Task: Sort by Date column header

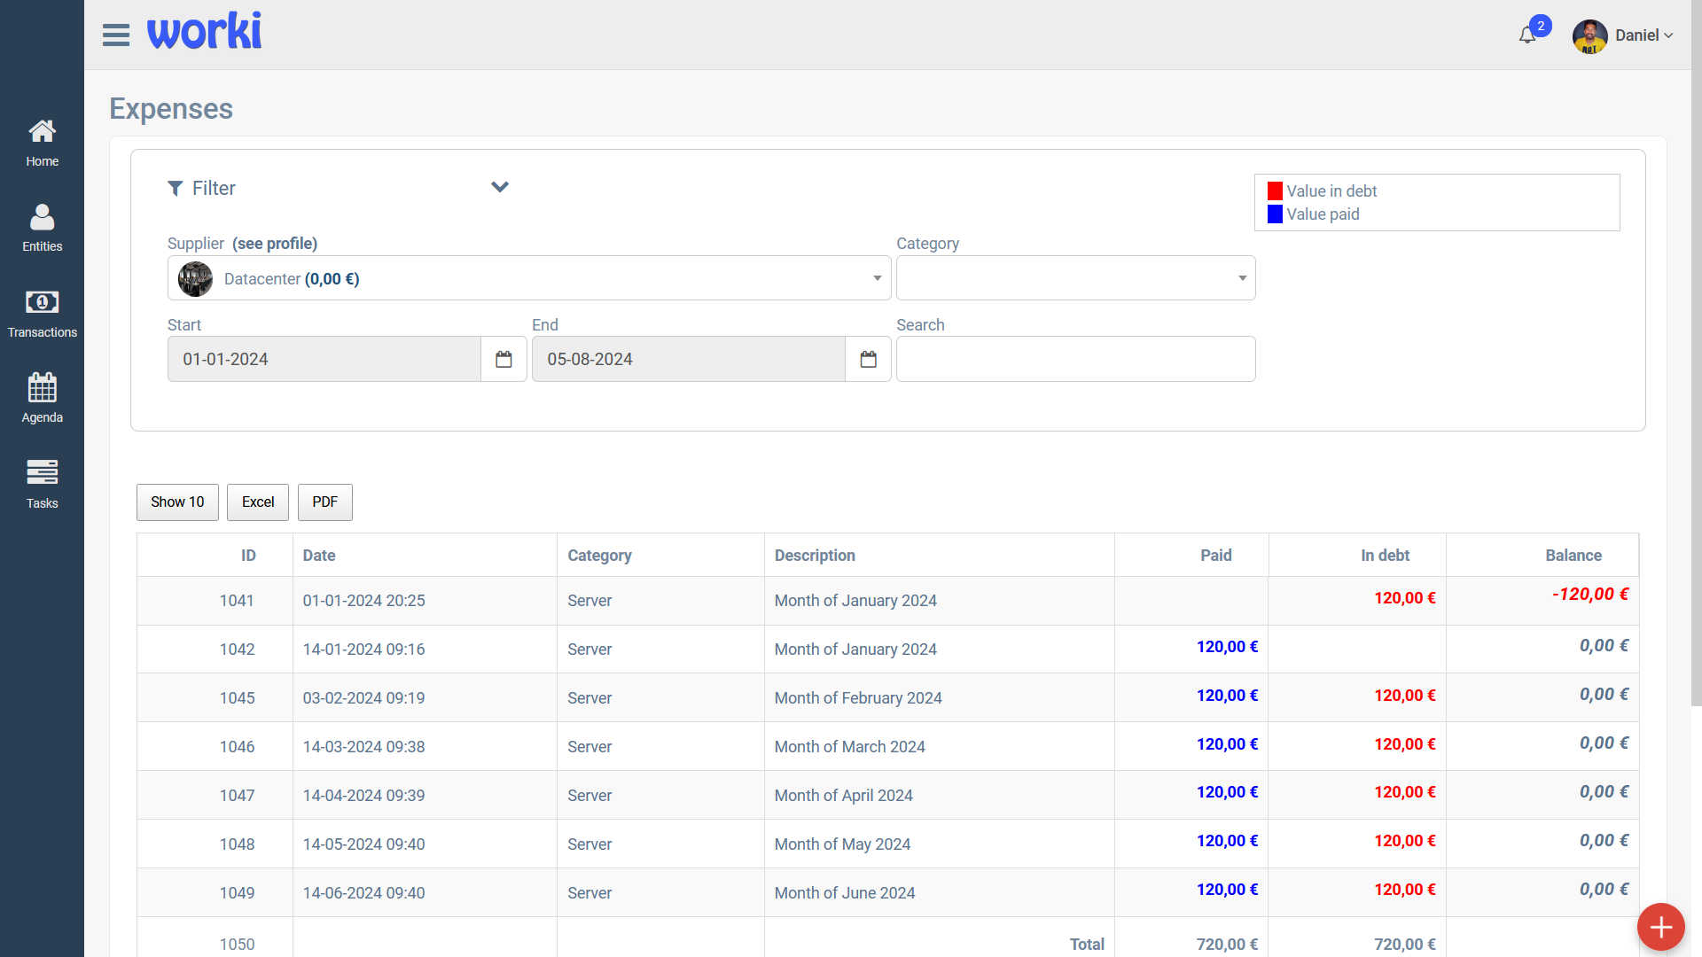Action: [425, 556]
